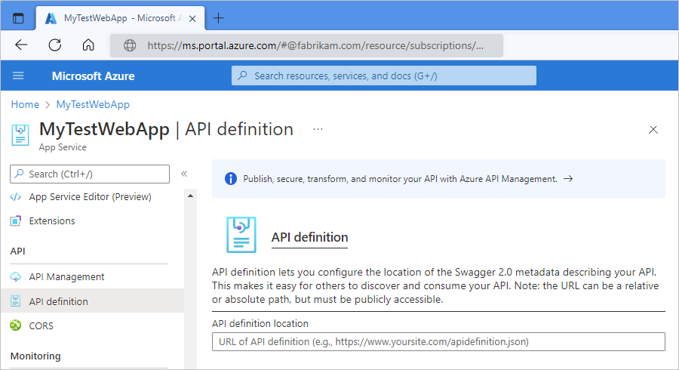Open the Azure portal hamburger menu
Screen dimensions: 679x370
tap(18, 76)
